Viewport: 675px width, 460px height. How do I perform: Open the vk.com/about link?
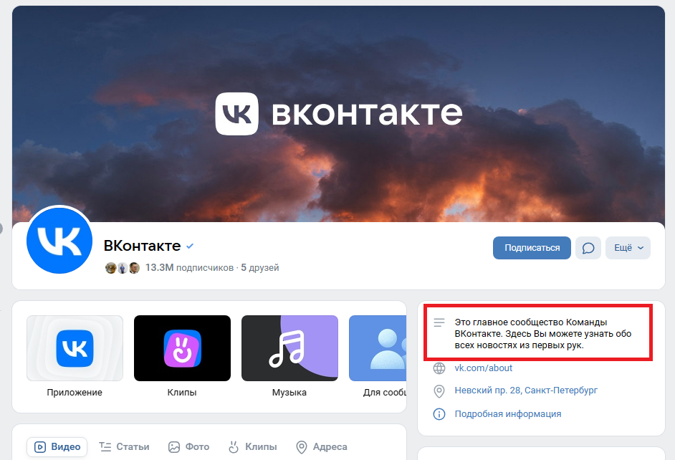(x=484, y=368)
